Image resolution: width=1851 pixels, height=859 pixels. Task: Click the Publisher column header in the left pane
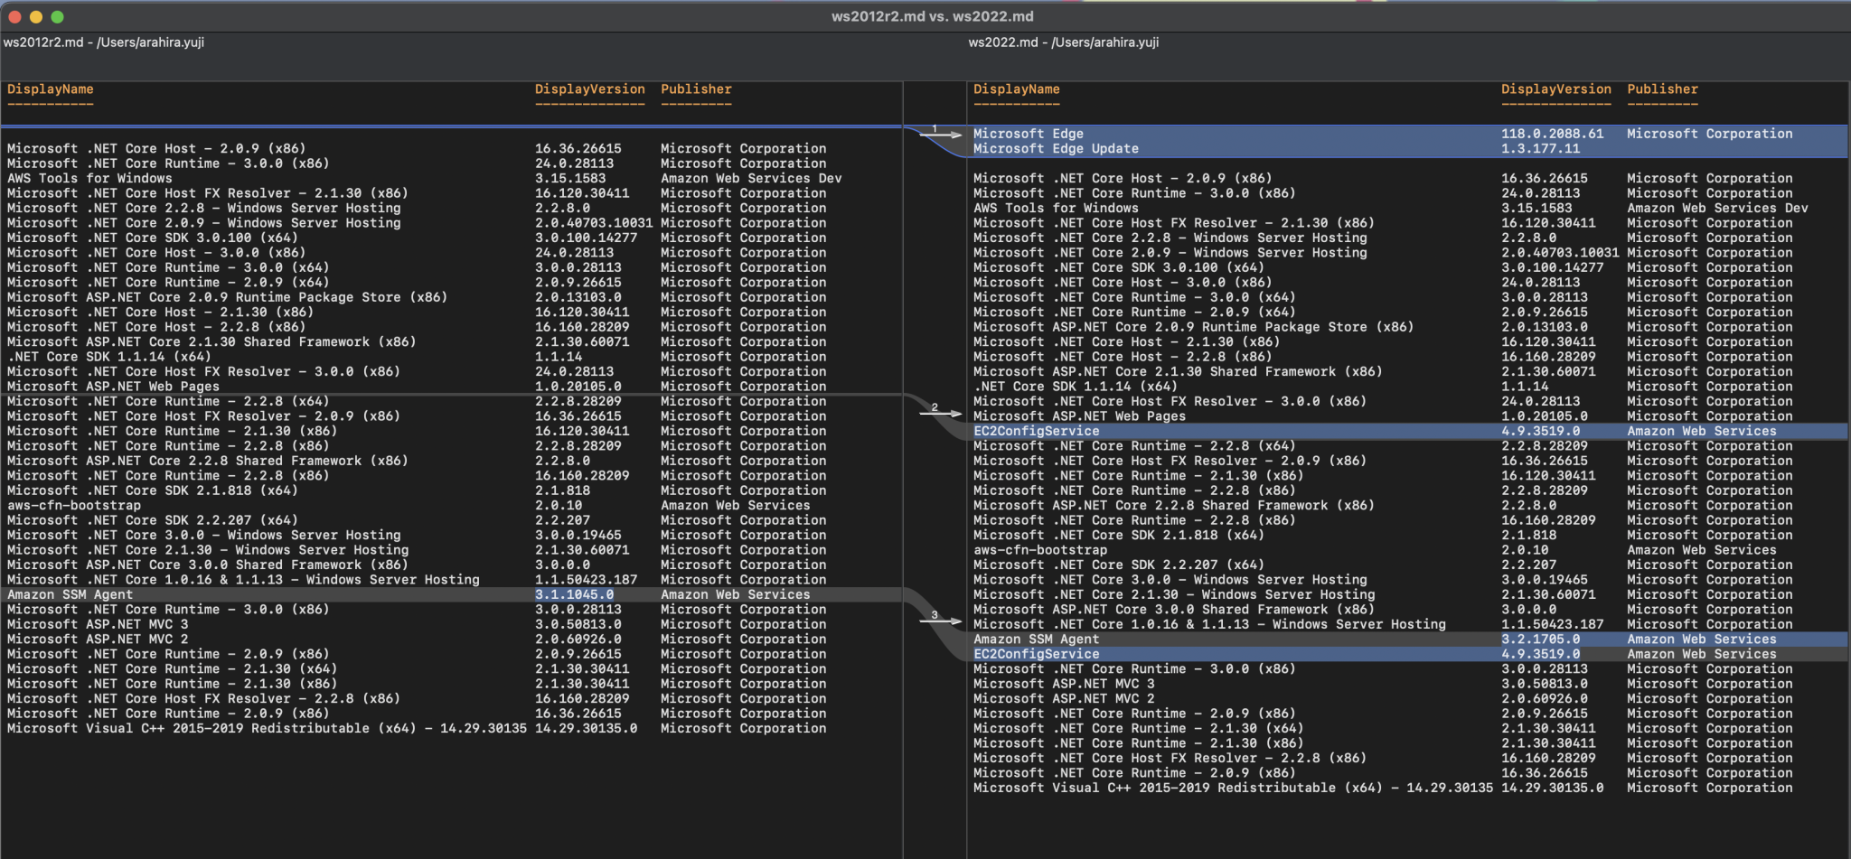pos(696,89)
